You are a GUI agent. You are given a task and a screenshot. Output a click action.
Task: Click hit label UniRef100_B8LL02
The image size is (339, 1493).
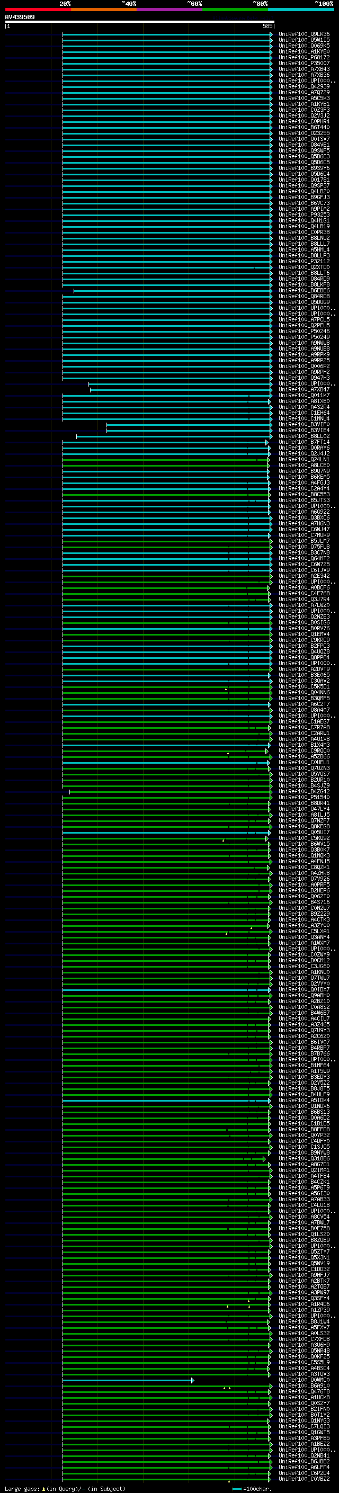coord(304,436)
